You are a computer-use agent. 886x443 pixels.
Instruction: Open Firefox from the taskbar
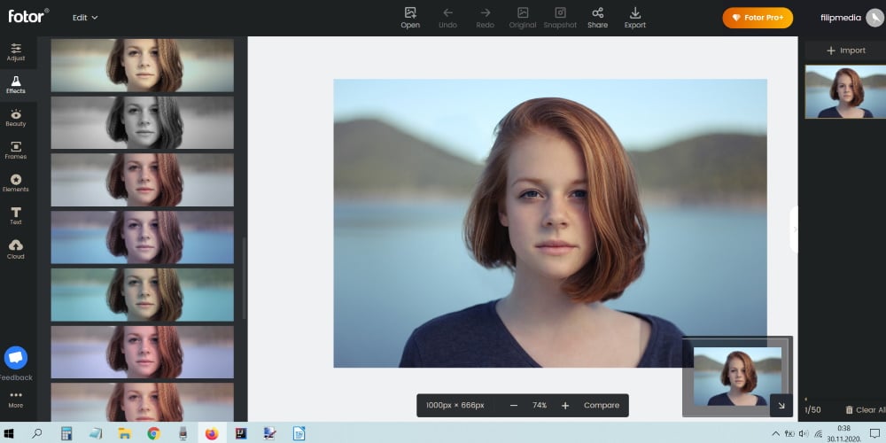click(211, 433)
